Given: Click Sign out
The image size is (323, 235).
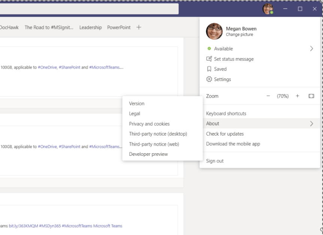Looking at the screenshot, I should (x=215, y=161).
